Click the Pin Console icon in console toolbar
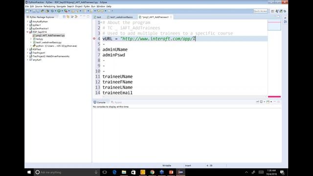The image size is (313, 176). (257, 102)
